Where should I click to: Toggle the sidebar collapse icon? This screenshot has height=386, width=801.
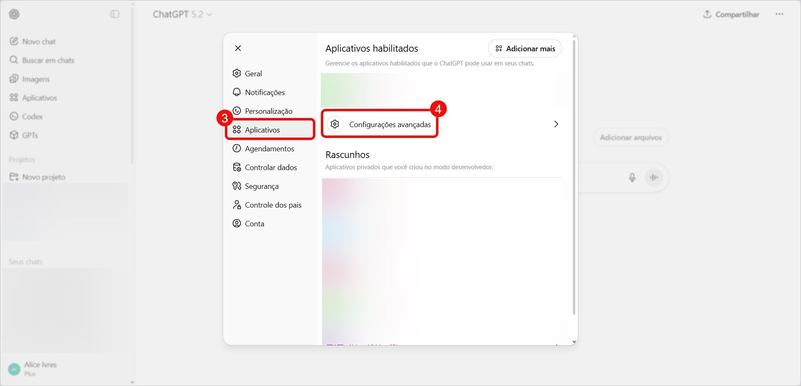click(x=115, y=15)
